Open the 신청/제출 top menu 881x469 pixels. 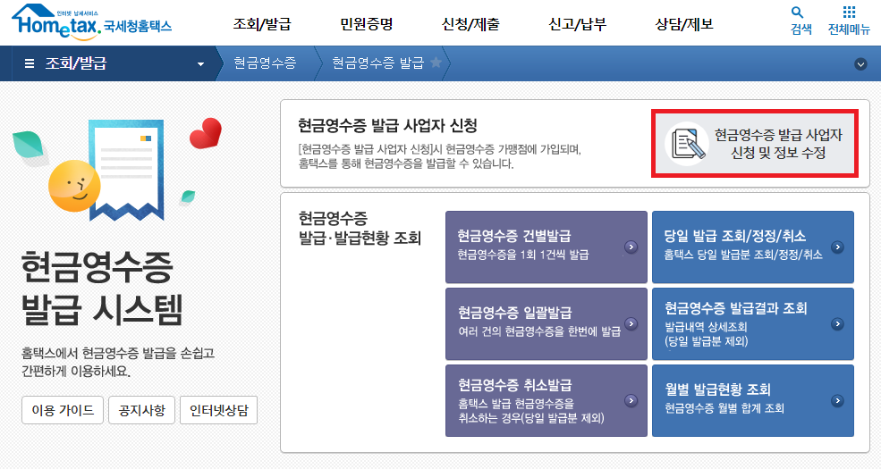[x=470, y=24]
